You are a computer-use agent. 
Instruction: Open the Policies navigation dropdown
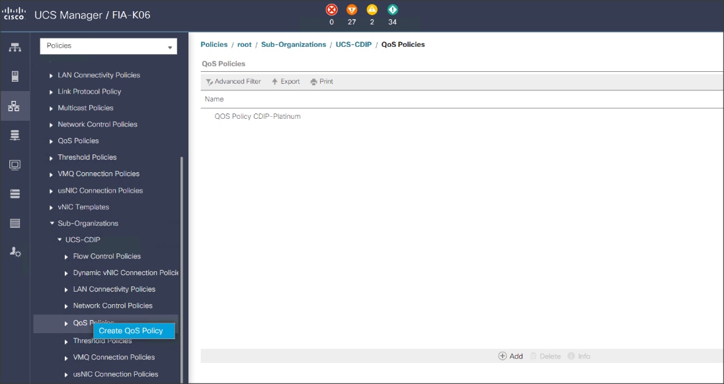click(108, 46)
